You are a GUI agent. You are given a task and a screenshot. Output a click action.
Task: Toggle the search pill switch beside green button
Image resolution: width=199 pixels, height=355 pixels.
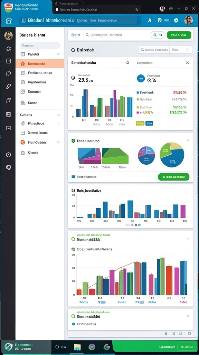point(158,35)
